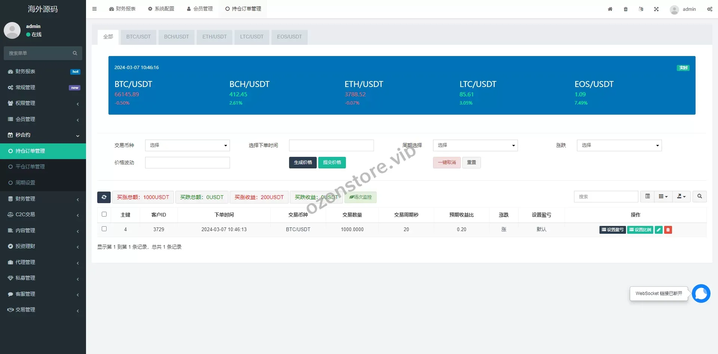Delete the order with red trash icon
The height and width of the screenshot is (354, 718).
tap(668, 230)
